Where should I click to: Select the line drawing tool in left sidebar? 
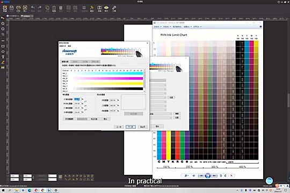tap(3, 41)
